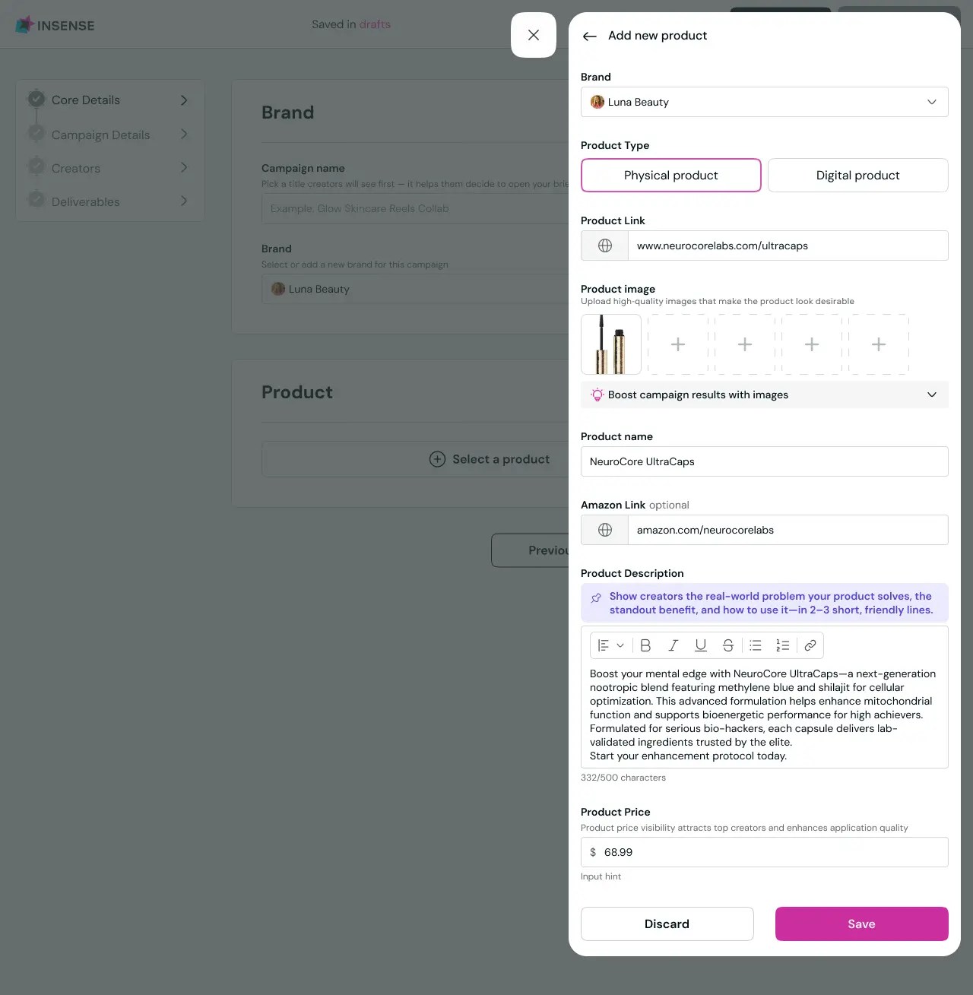
Task: Apply underline formatting in the editor
Action: tap(700, 645)
